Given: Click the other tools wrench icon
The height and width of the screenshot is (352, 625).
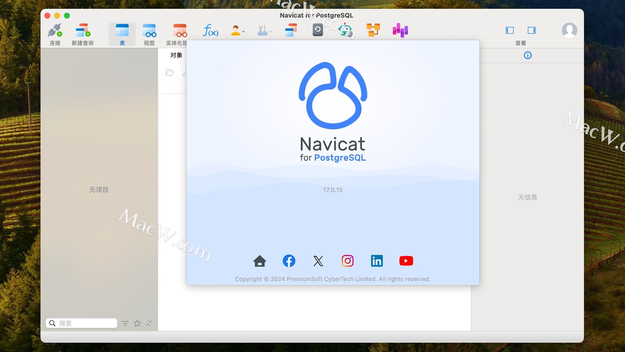Looking at the screenshot, I should pyautogui.click(x=262, y=30).
